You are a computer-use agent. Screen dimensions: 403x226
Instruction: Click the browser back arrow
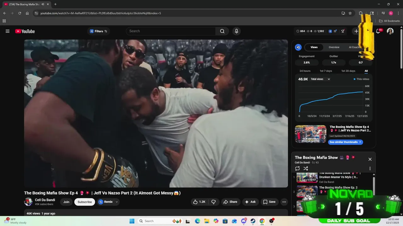click(4, 13)
